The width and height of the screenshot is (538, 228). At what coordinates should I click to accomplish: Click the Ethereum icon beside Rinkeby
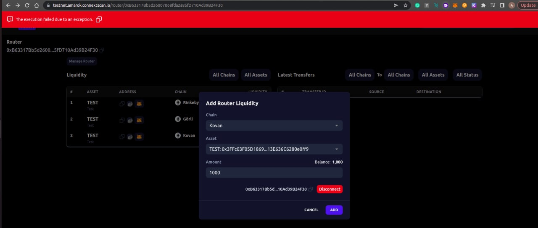(178, 102)
